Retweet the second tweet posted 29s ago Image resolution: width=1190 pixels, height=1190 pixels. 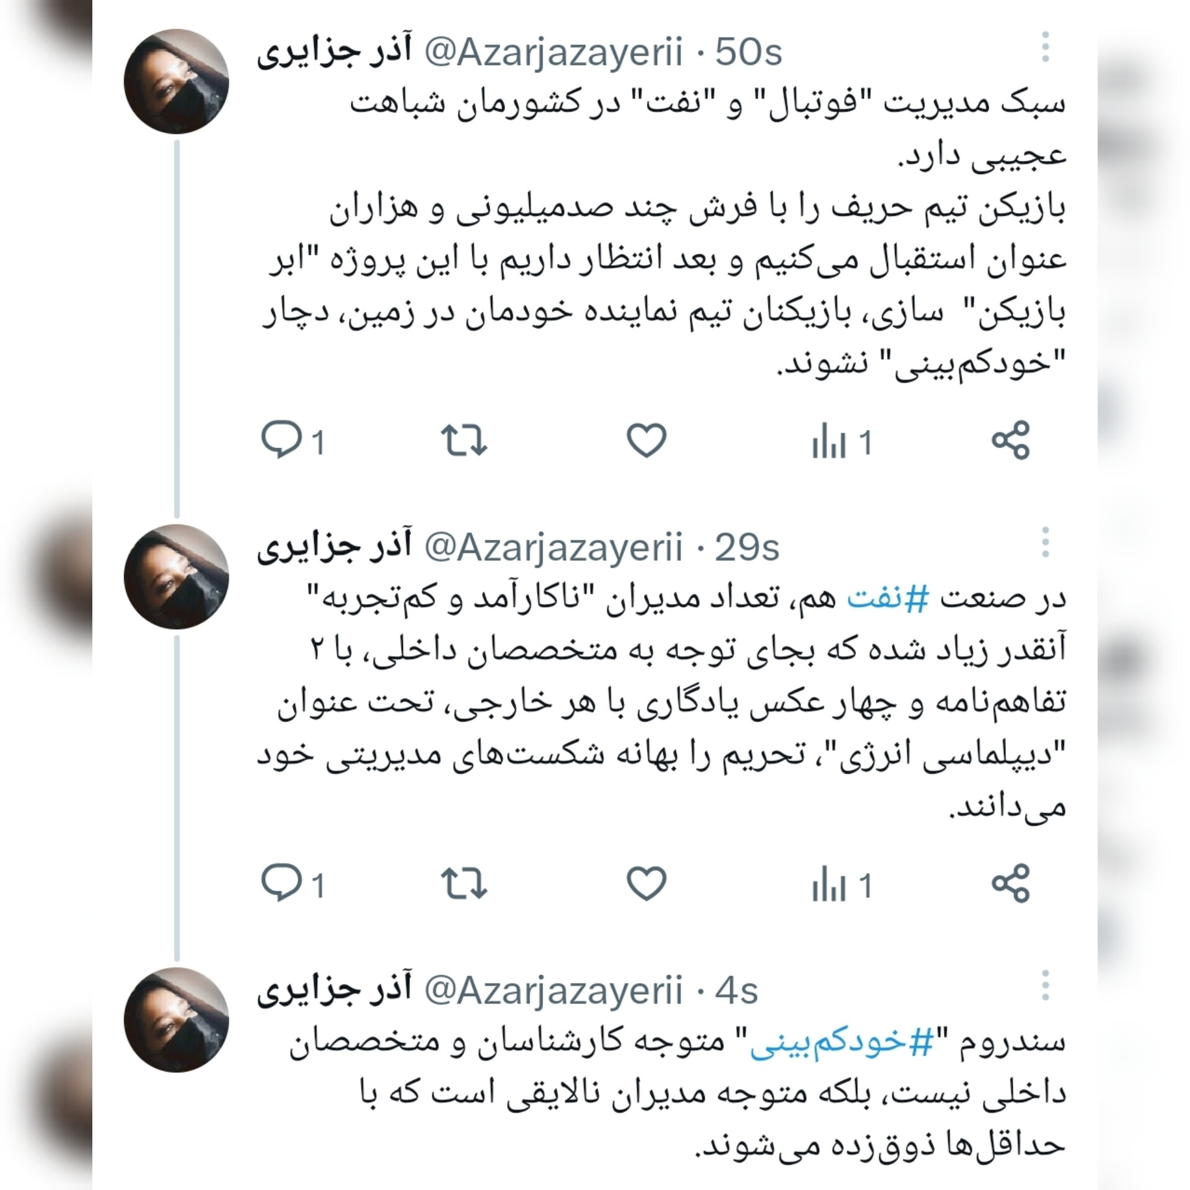click(464, 883)
